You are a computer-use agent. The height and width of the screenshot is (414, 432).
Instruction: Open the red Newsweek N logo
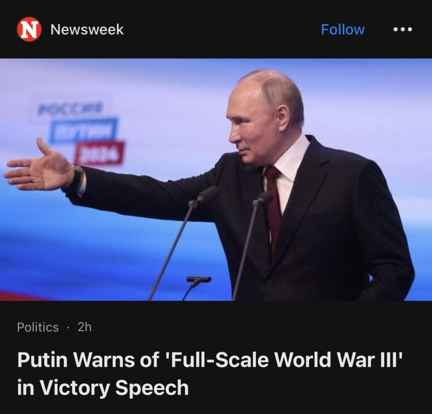(29, 29)
